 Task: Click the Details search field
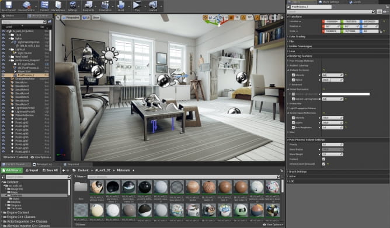click(x=331, y=12)
